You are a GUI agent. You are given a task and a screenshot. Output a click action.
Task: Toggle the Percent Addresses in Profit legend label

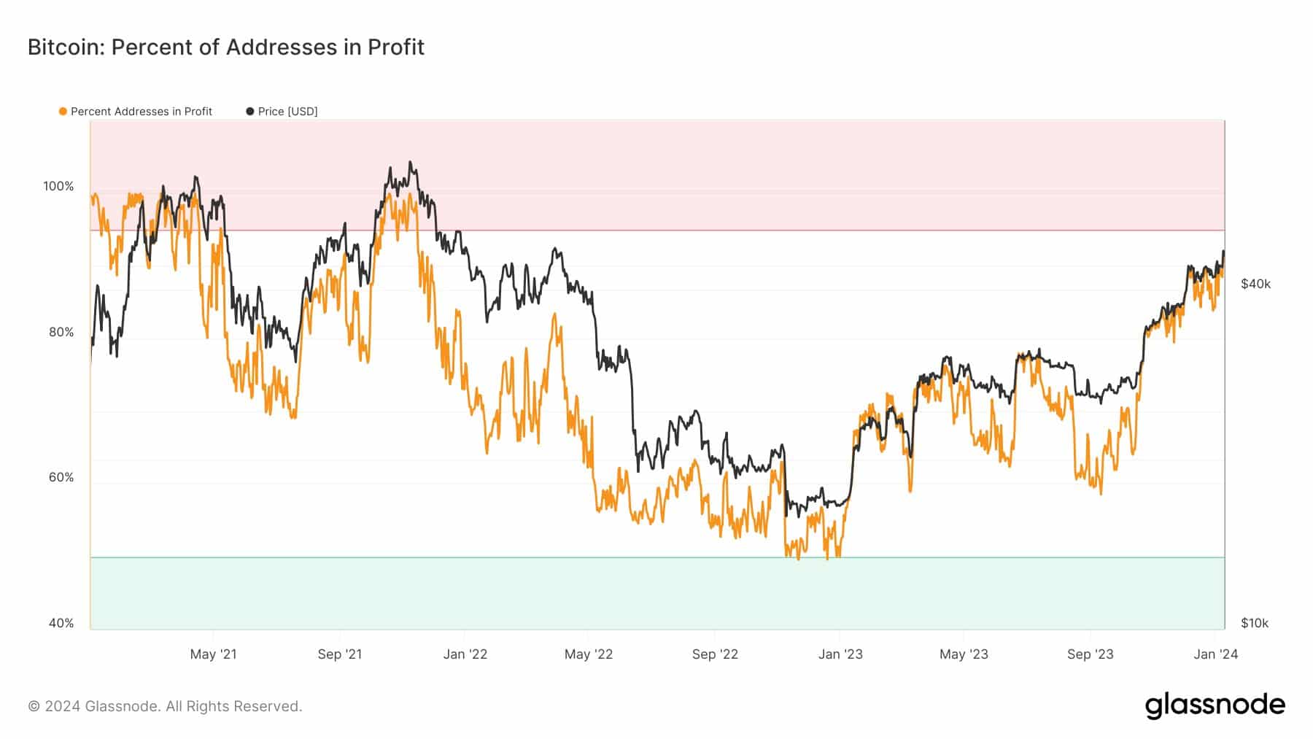141,112
